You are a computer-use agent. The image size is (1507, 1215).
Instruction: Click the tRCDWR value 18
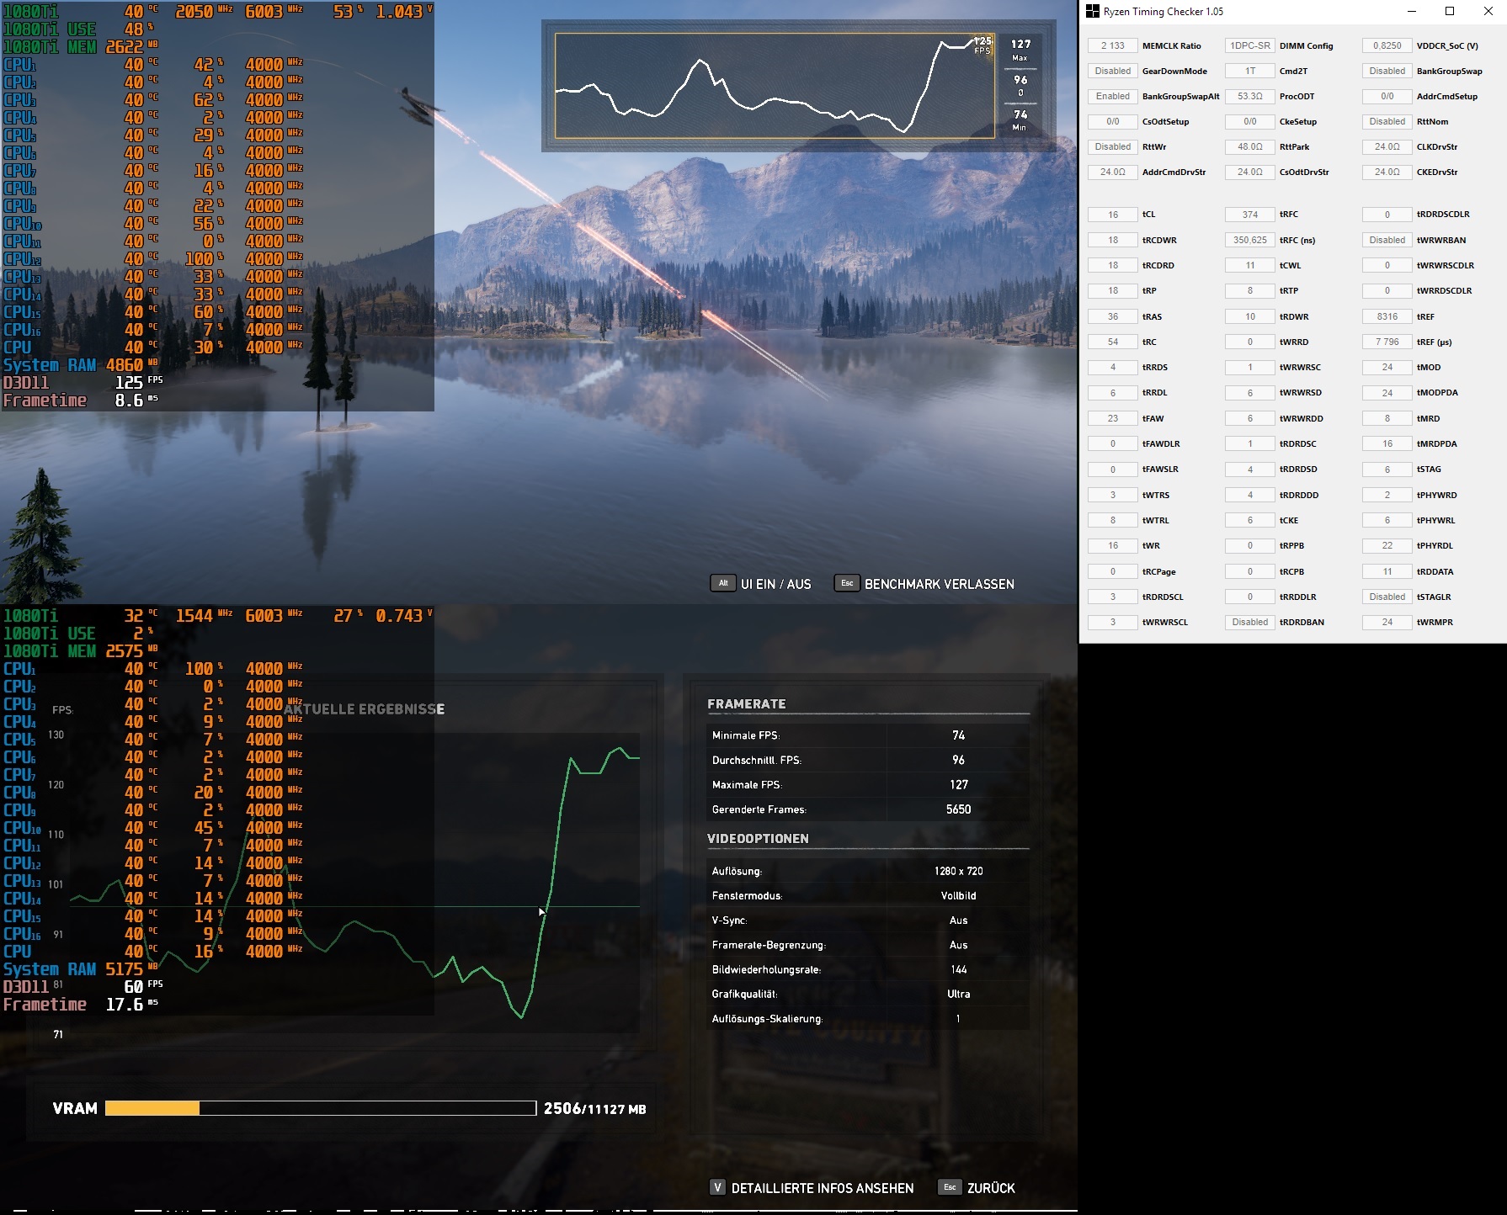tap(1112, 240)
